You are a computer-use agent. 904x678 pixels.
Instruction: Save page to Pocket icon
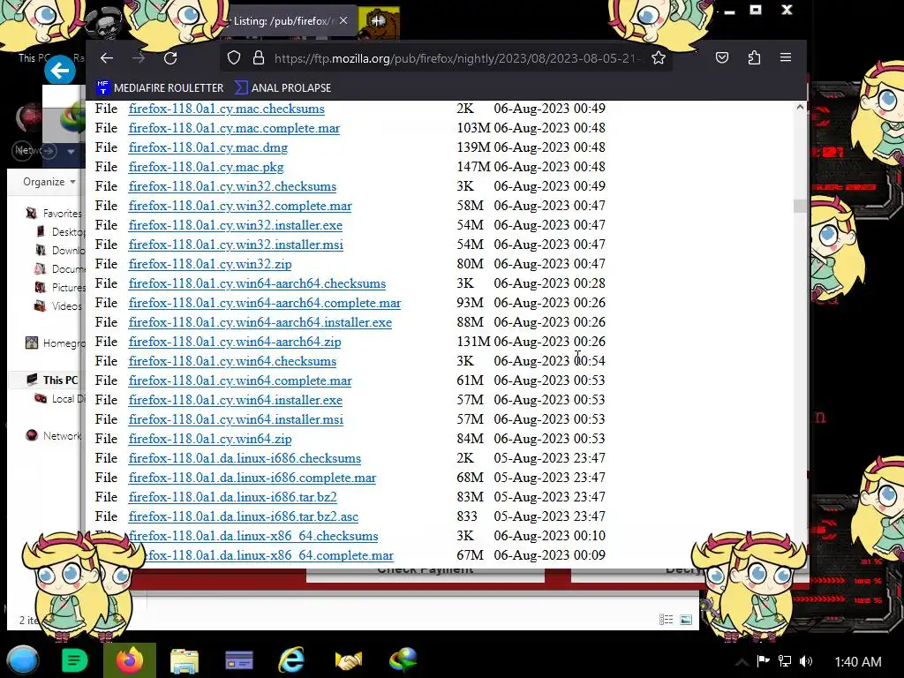coord(722,57)
